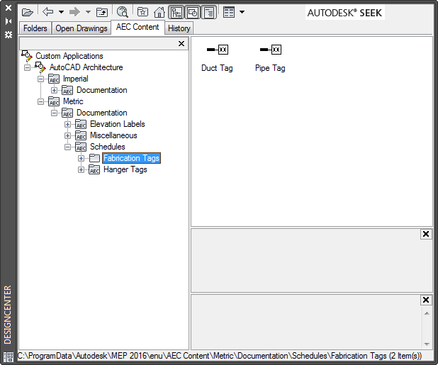Select the Miscellaneous folder
This screenshot has height=365, width=438.
point(113,135)
